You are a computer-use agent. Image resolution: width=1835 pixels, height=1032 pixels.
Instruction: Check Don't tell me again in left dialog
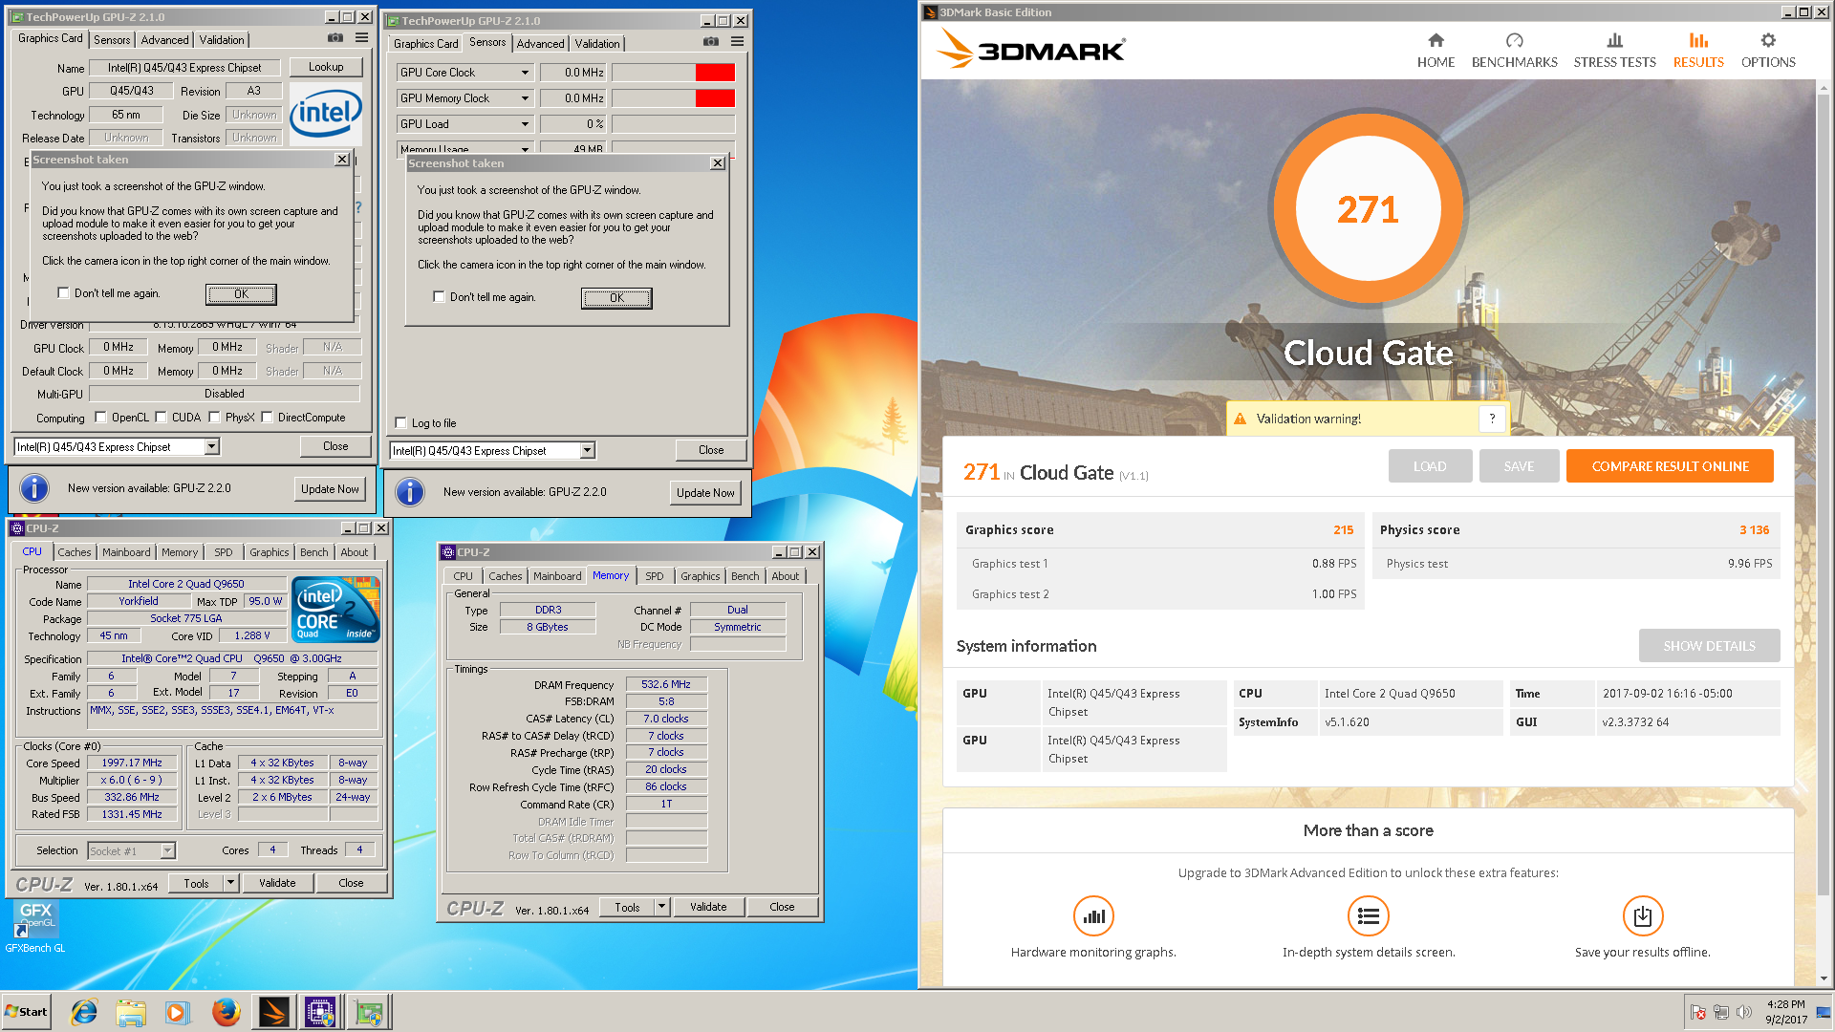click(x=63, y=293)
